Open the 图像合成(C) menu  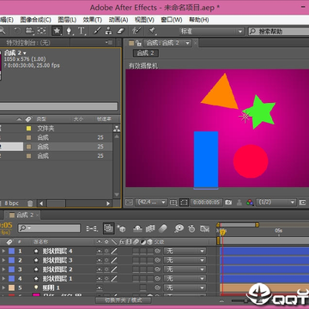point(35,20)
